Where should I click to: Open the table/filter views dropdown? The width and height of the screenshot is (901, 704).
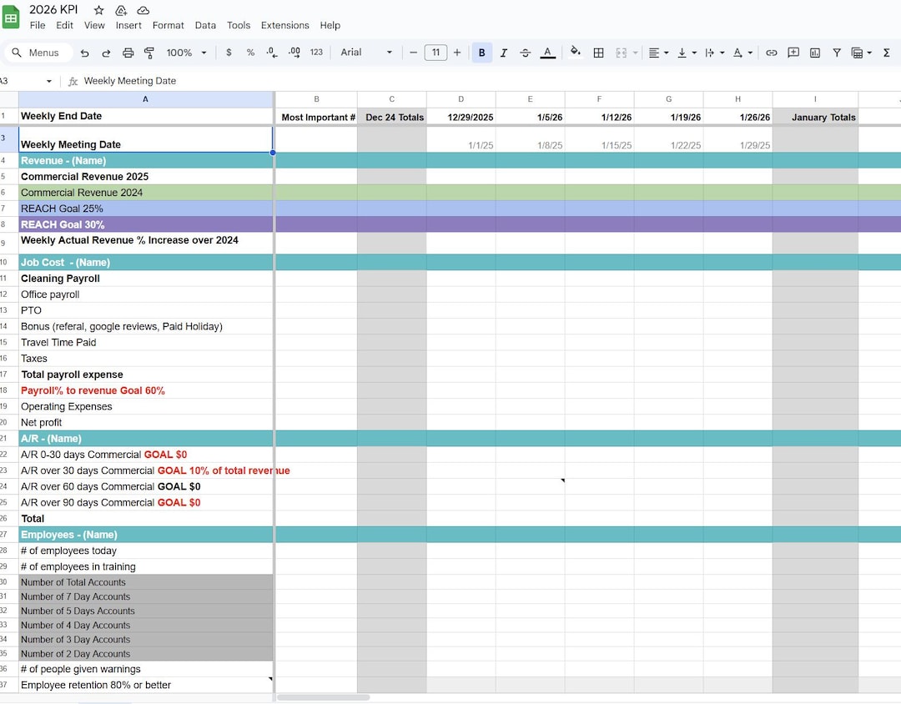861,53
